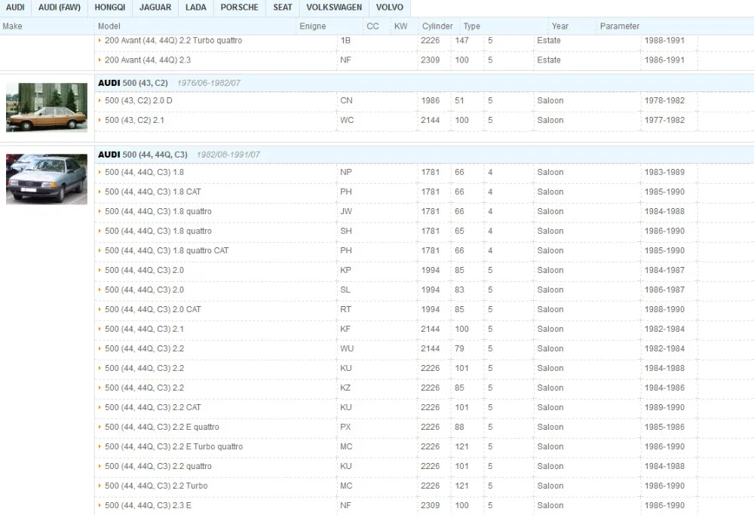The height and width of the screenshot is (515, 754).
Task: Click arrow bullet beside 500 (43, C2) 2.0 D
Action: (x=100, y=100)
